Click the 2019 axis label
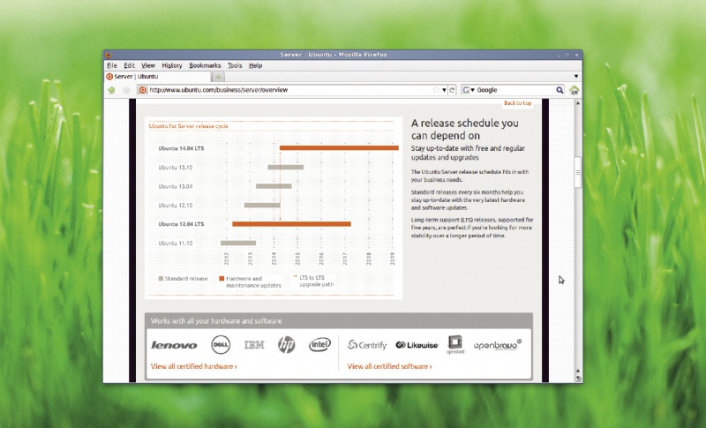Screen dimensions: 706x428 pyautogui.click(x=393, y=259)
